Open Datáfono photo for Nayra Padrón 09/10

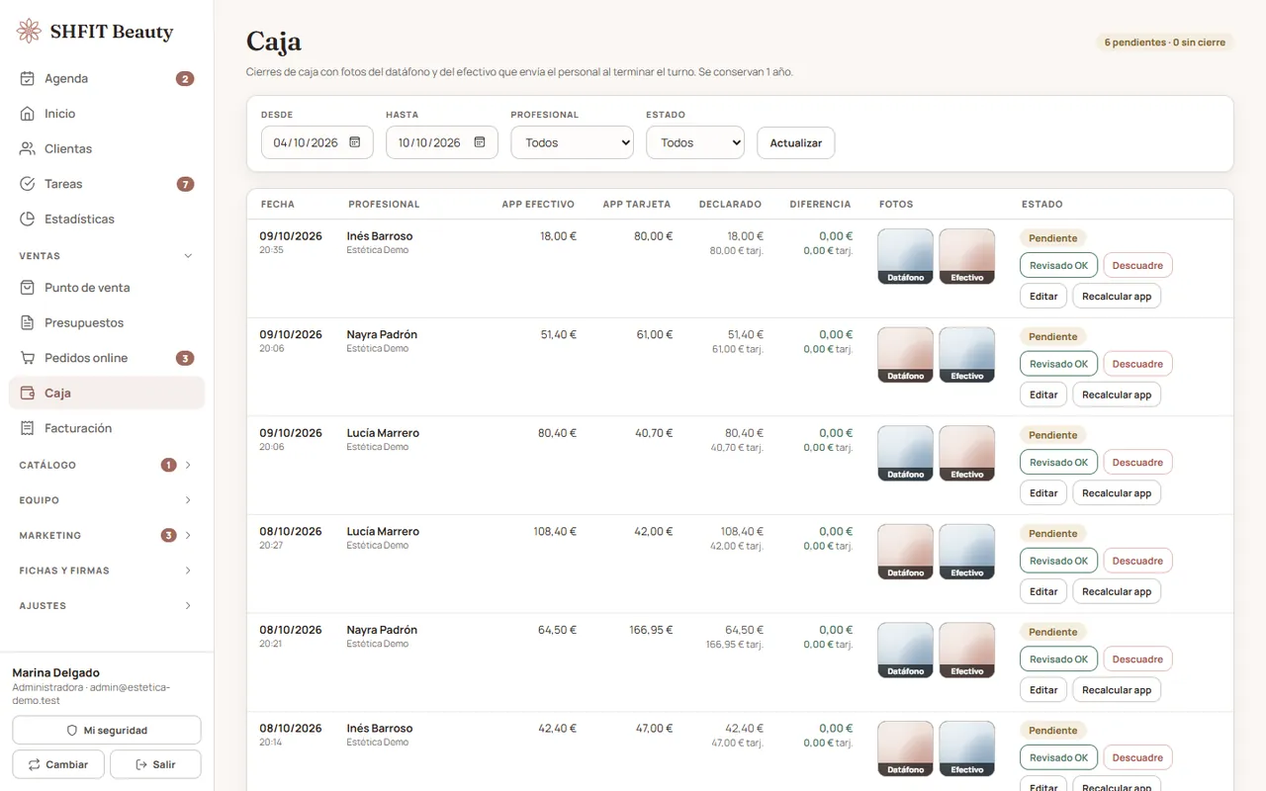905,355
